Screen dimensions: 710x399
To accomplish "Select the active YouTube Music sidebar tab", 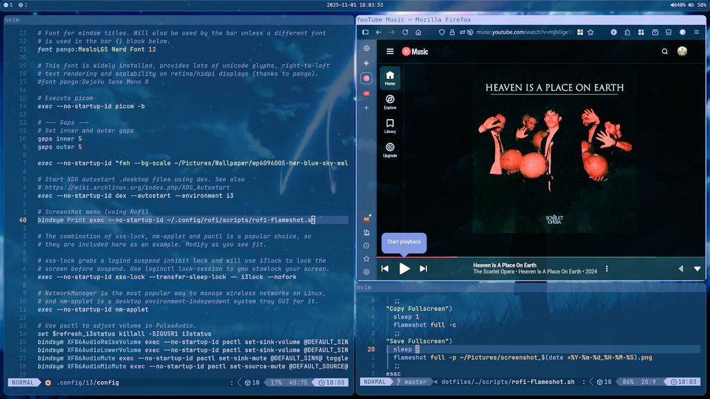I will [367, 78].
